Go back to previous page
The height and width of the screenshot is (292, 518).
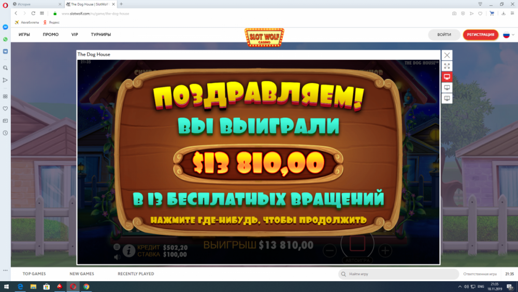16,13
